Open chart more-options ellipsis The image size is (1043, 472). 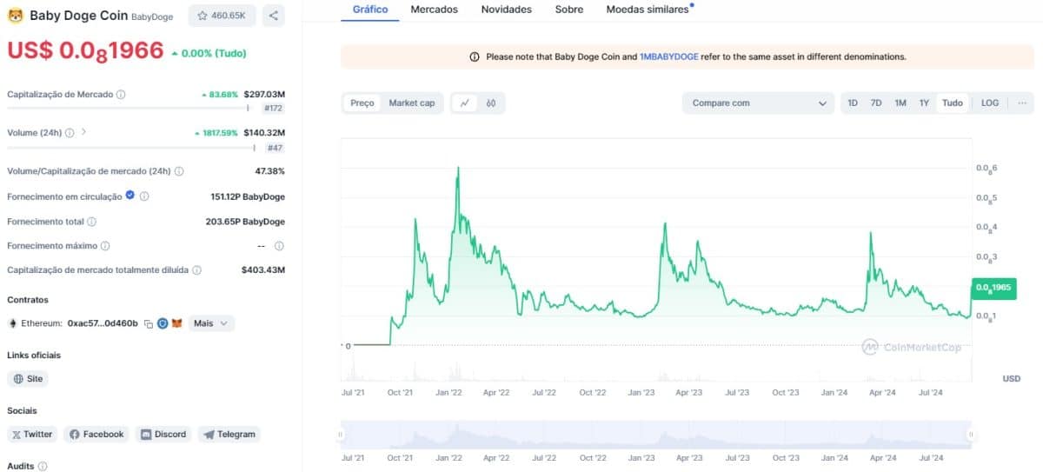coord(1022,103)
